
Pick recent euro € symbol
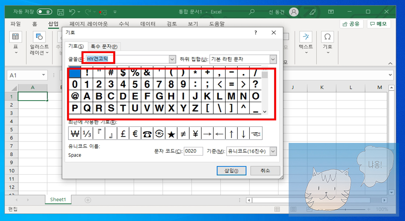(x=135, y=133)
